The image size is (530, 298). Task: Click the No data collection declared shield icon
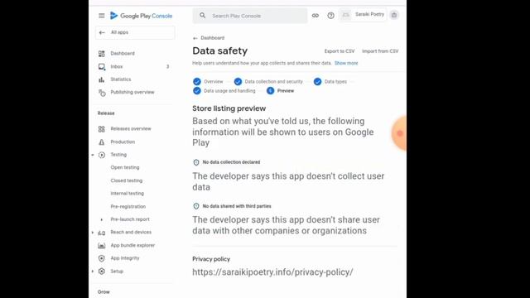[196, 162]
